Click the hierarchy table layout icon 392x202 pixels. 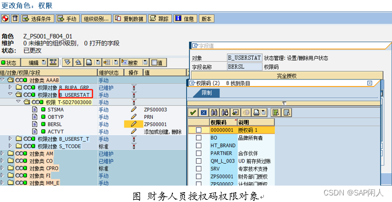pyautogui.click(x=107, y=62)
